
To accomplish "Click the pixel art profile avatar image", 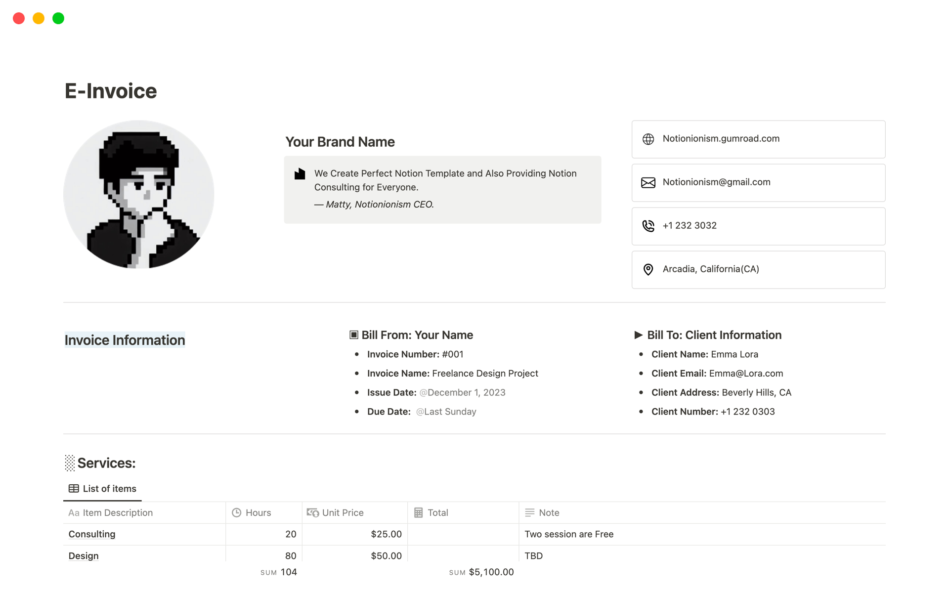I will click(139, 195).
